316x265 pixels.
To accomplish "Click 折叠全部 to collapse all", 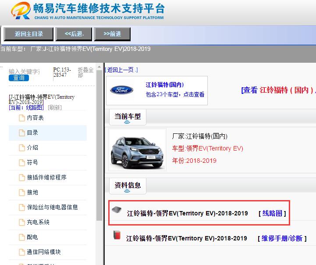I will pyautogui.click(x=85, y=72).
